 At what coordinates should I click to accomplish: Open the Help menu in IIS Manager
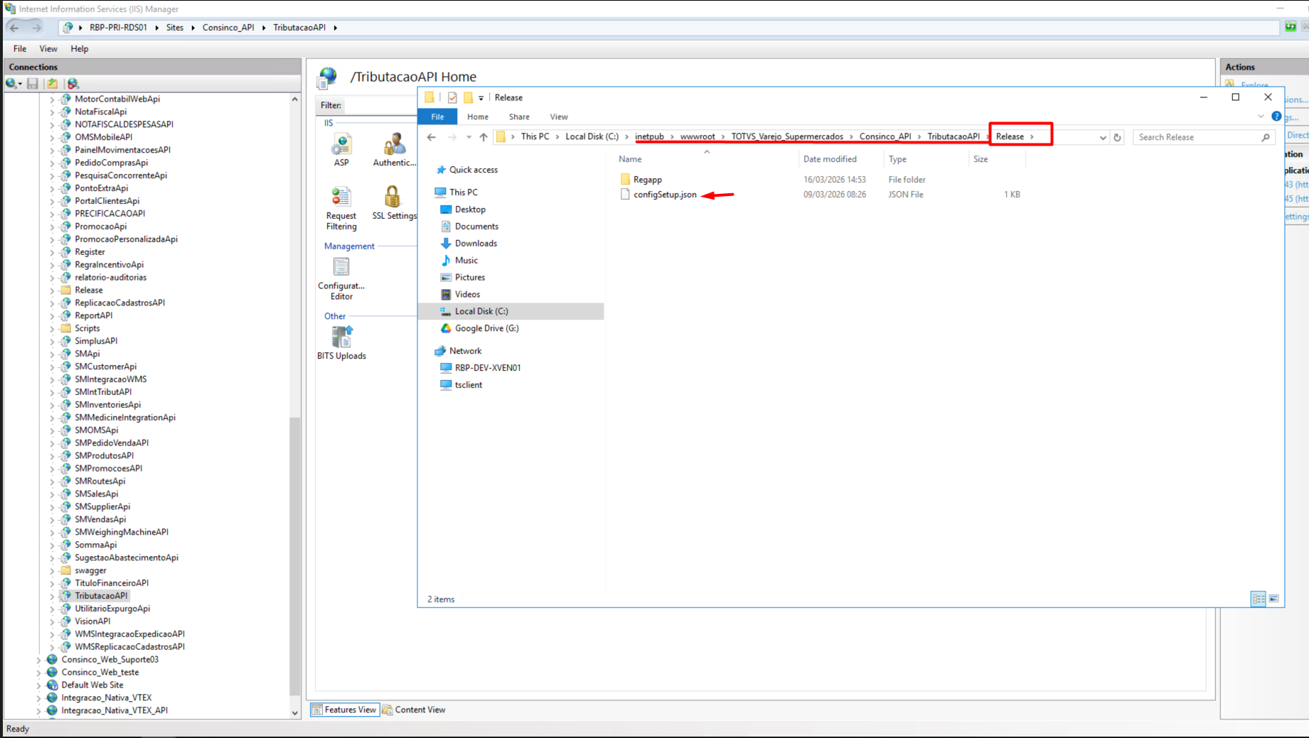[x=80, y=48]
